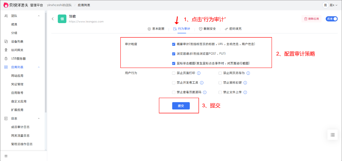Image resolution: width=342 pixels, height=161 pixels.
Task: Open 管理员操作日志 in sidebar
Action: tap(22, 144)
